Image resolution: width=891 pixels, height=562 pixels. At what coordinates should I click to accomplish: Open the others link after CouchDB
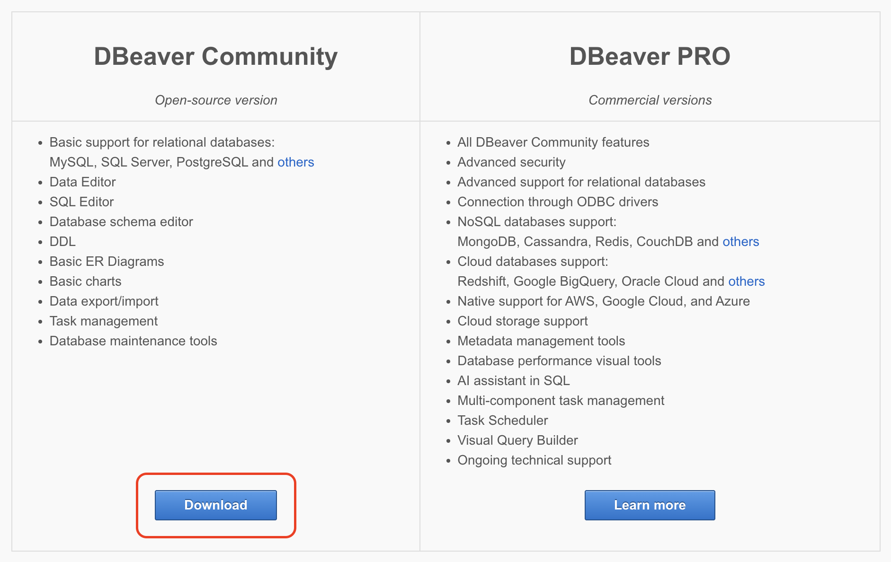click(x=740, y=242)
